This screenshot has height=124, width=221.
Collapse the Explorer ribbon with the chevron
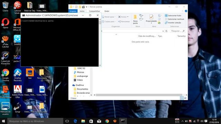182,11
